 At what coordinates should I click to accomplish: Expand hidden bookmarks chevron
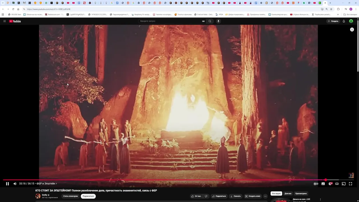point(338,14)
